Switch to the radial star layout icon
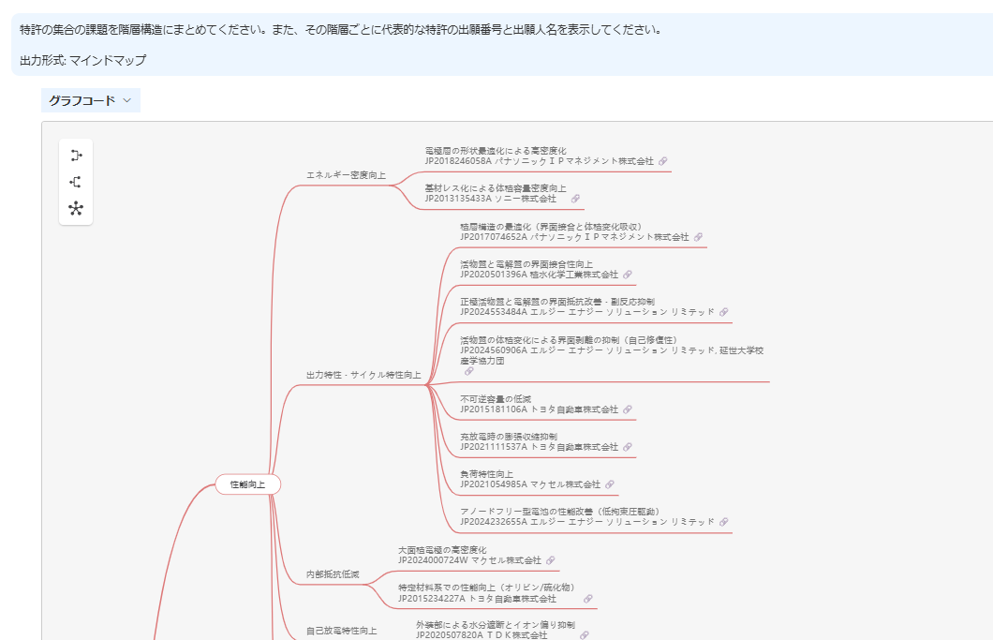Screen dimensions: 993x640 (x=76, y=208)
